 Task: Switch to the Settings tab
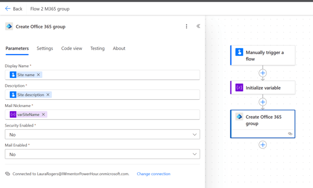pos(45,48)
